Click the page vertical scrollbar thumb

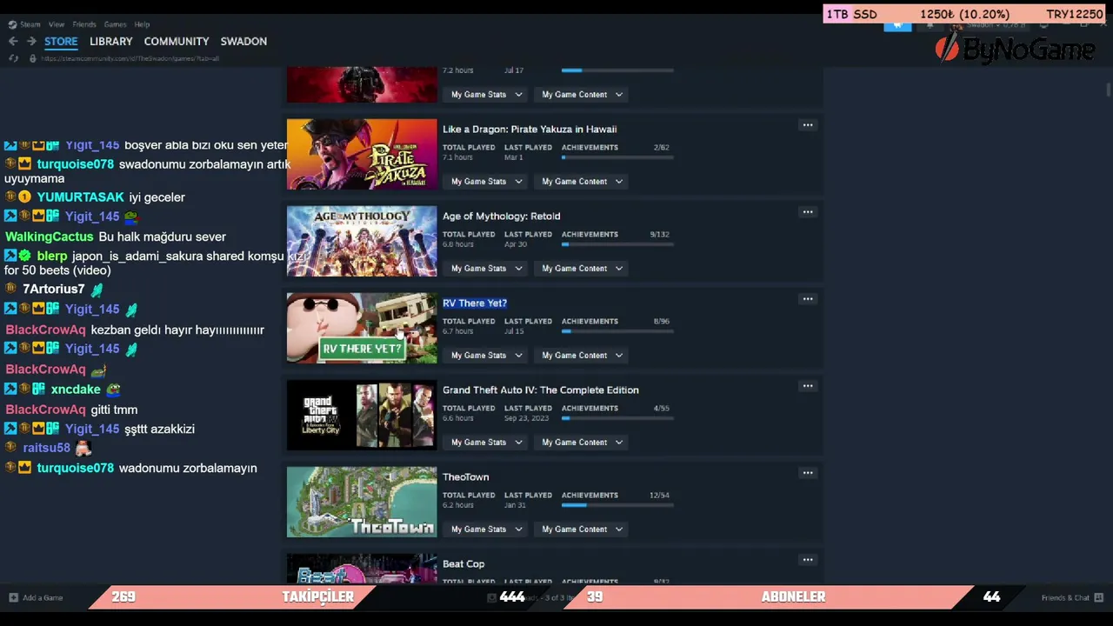tap(1108, 90)
